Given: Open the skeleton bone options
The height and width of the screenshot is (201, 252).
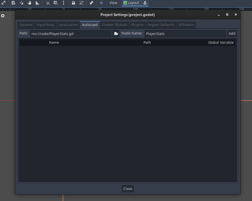Looking at the screenshot, I should click(91, 3).
